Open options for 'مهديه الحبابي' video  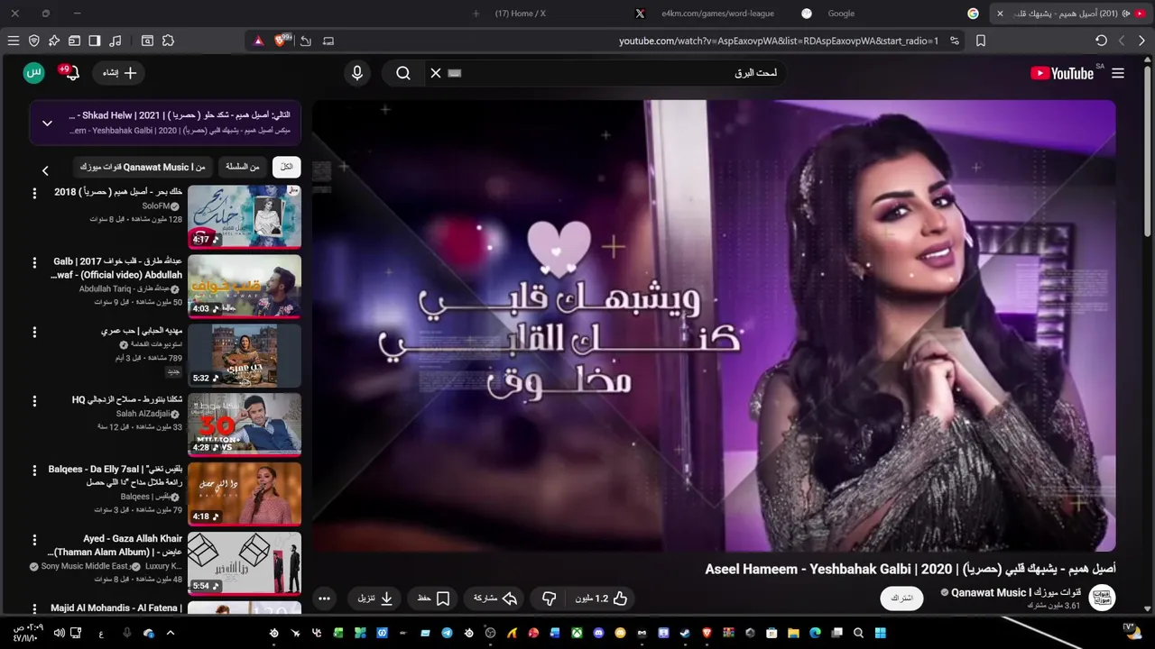[x=34, y=332]
